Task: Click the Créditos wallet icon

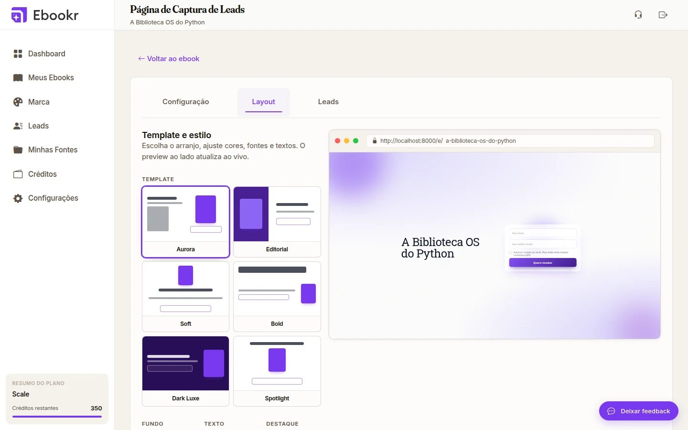Action: [x=18, y=174]
